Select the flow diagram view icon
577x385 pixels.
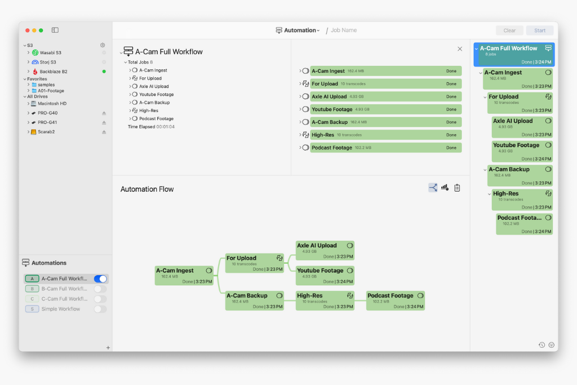tap(433, 187)
